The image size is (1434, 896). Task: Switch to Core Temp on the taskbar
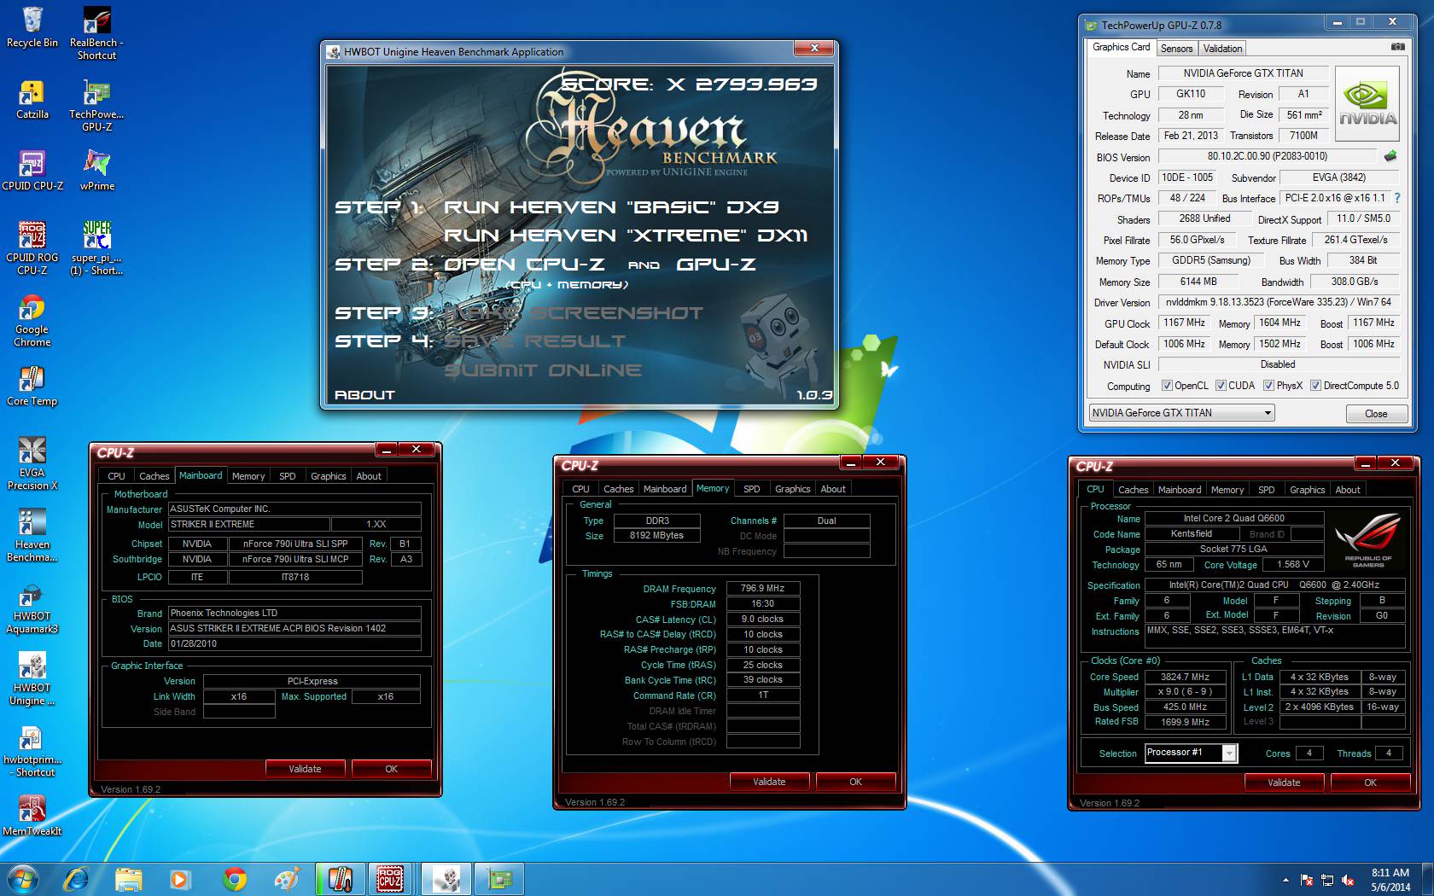(x=340, y=879)
